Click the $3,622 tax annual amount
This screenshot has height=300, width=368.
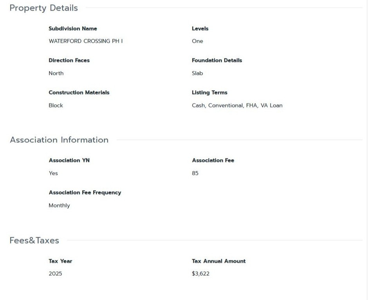pyautogui.click(x=201, y=274)
